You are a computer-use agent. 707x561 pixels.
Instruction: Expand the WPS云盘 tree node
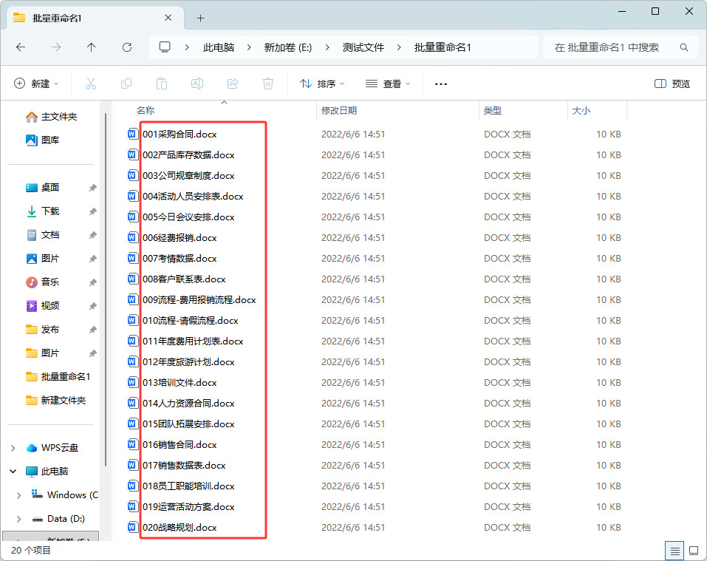tap(13, 448)
